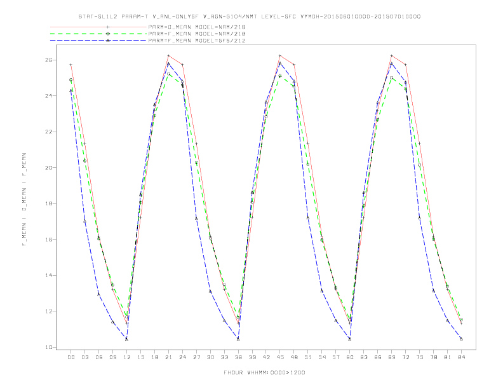
Task: Click x-axis forecast hour label 54
Action: pyautogui.click(x=322, y=357)
